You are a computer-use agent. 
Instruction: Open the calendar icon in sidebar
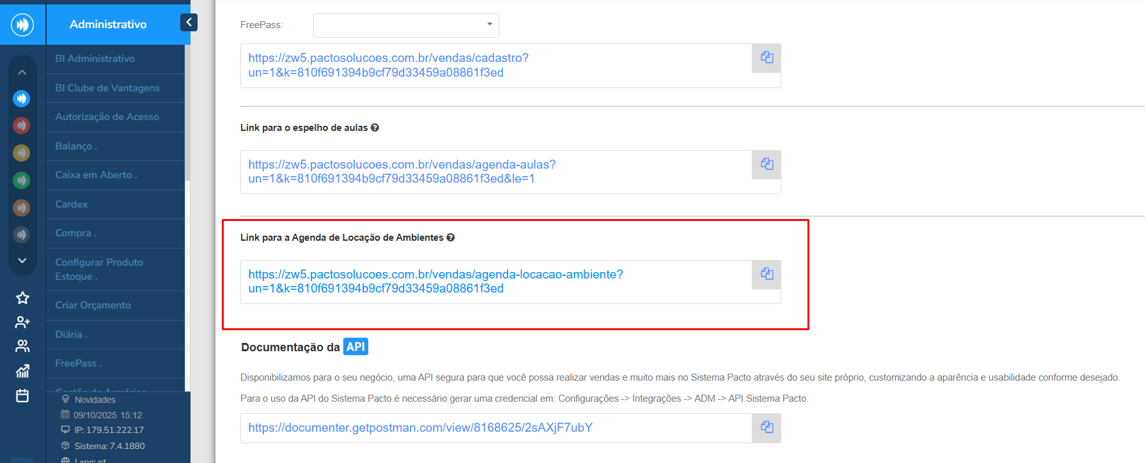click(x=22, y=396)
